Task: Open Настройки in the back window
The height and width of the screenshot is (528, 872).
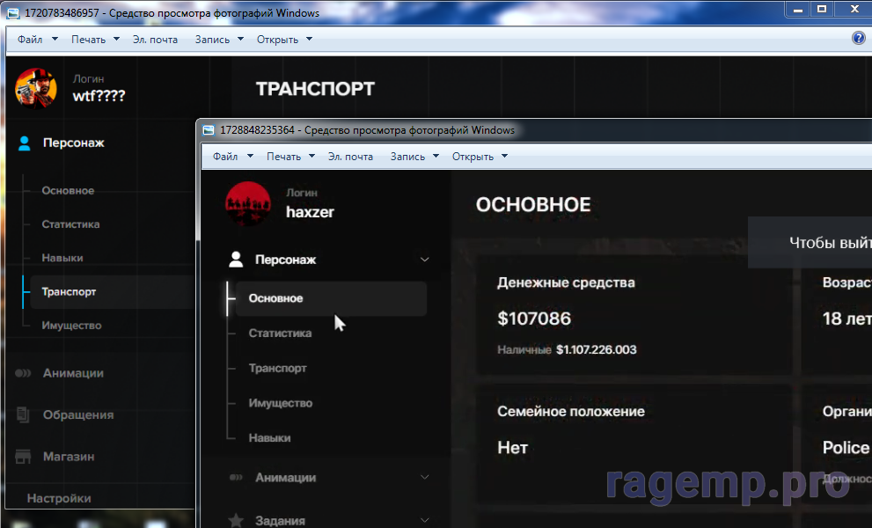Action: pos(59,498)
